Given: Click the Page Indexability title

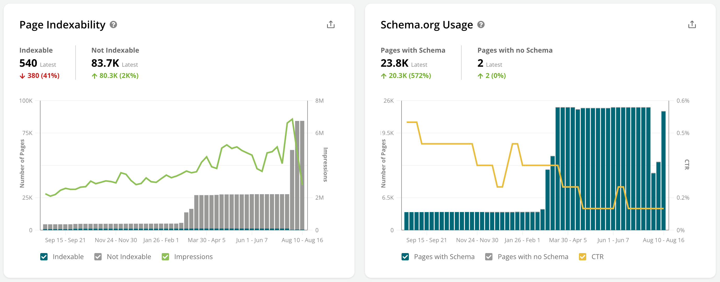Looking at the screenshot, I should 62,25.
